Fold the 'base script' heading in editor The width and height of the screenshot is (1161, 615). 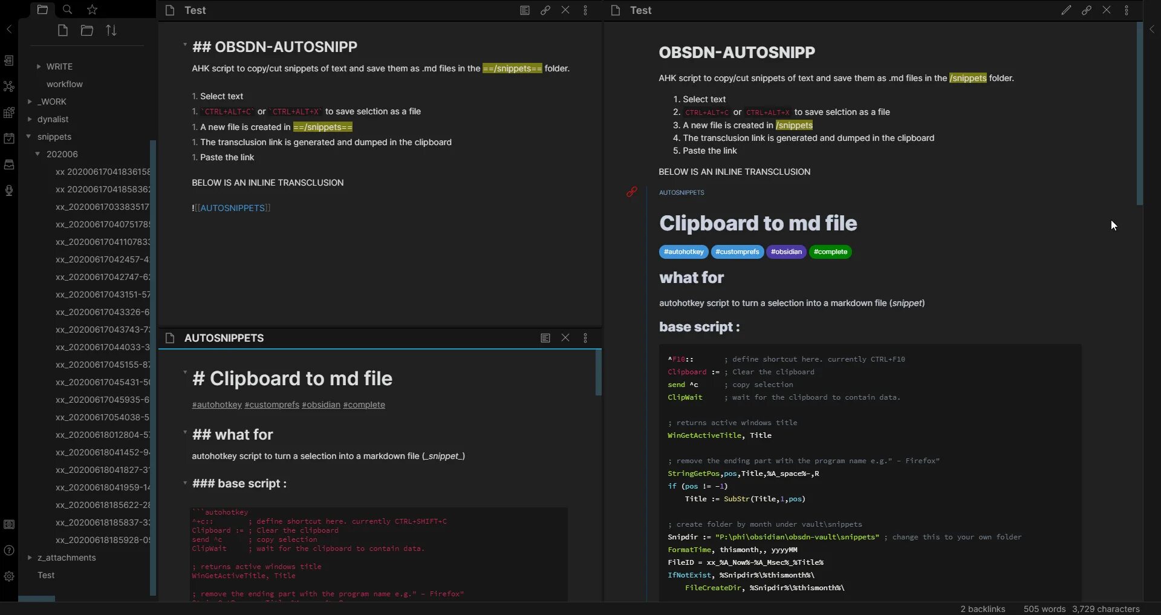[185, 483]
